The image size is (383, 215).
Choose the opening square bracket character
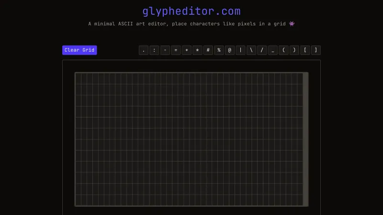click(305, 50)
